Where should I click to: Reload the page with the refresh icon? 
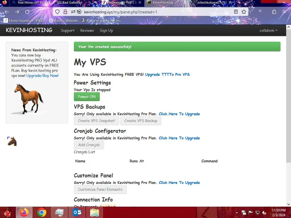(x=27, y=12)
